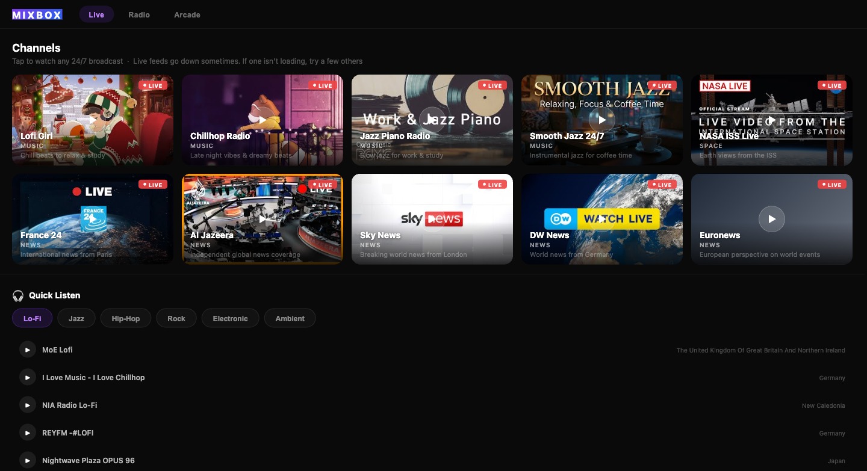Play Nightwave Plaza OPUS 96
Image resolution: width=867 pixels, height=471 pixels.
pos(28,460)
